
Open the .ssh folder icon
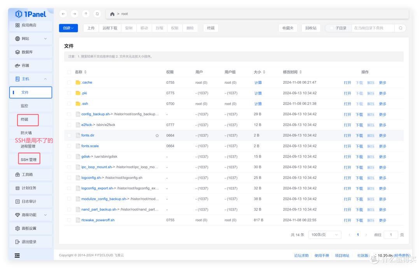point(78,104)
